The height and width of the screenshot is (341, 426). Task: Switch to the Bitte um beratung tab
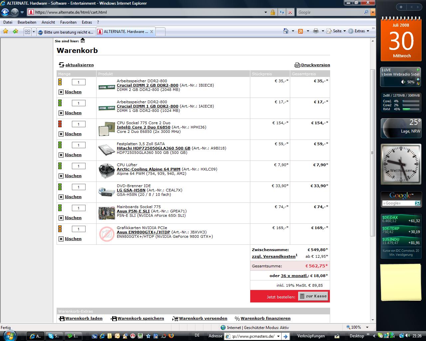tap(66, 32)
